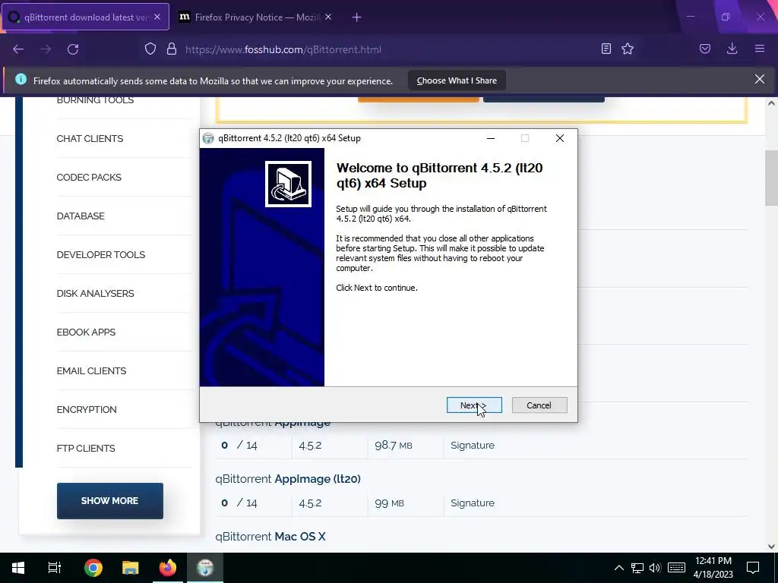Viewport: 778px width, 583px height.
Task: Click Next in qBittorrent Setup
Action: tap(474, 405)
